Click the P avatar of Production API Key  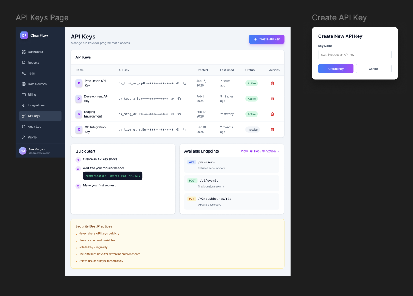pyautogui.click(x=79, y=83)
